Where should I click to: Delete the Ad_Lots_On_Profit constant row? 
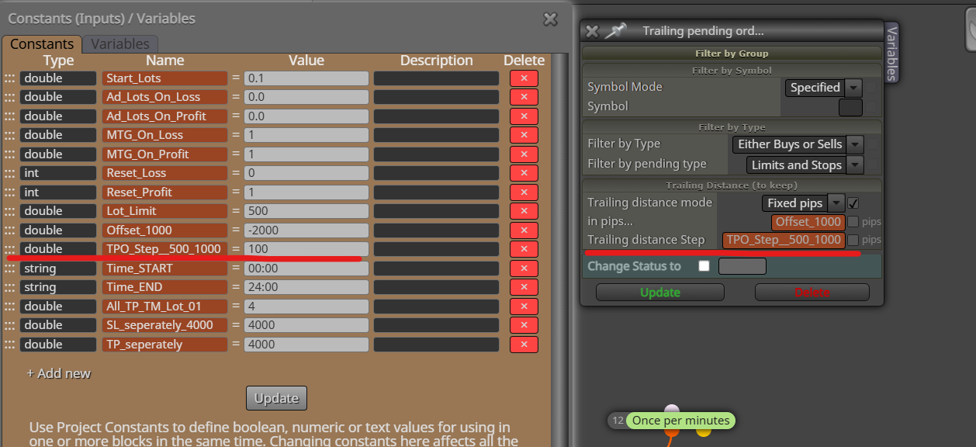524,116
